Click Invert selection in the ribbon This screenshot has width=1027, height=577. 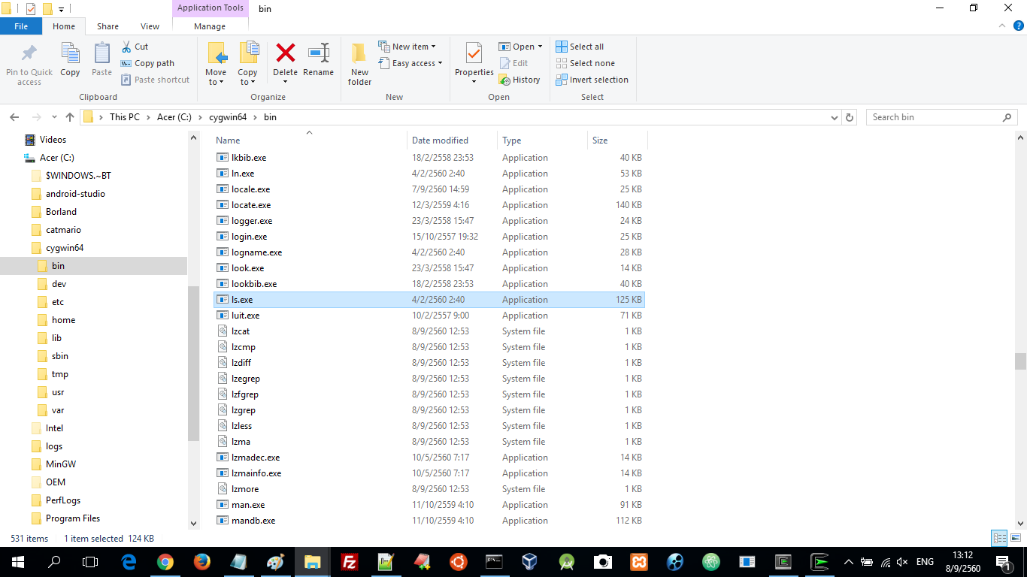point(592,80)
